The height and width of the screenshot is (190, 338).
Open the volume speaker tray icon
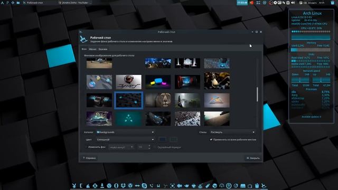(293, 3)
